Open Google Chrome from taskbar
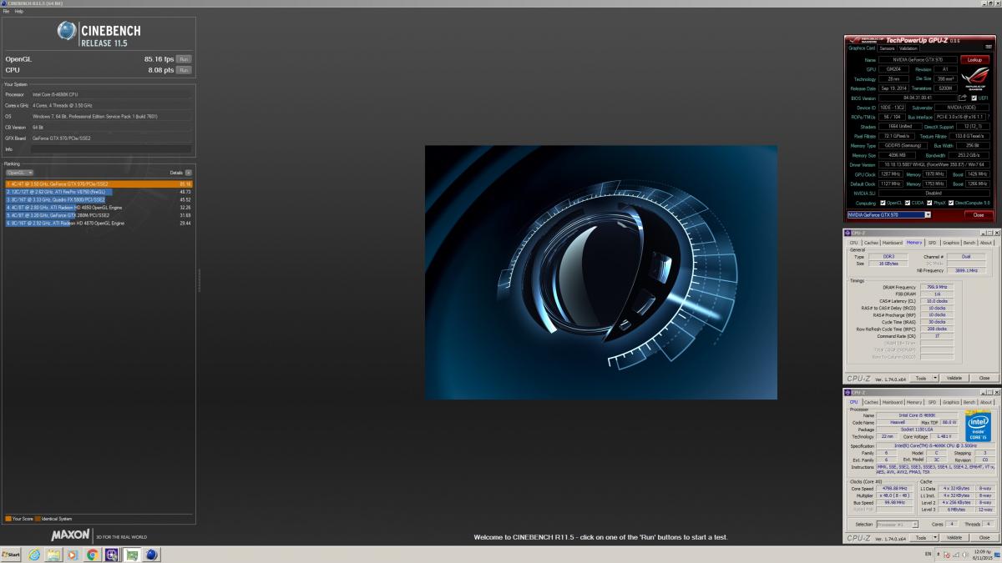1002x563 pixels. coord(92,554)
